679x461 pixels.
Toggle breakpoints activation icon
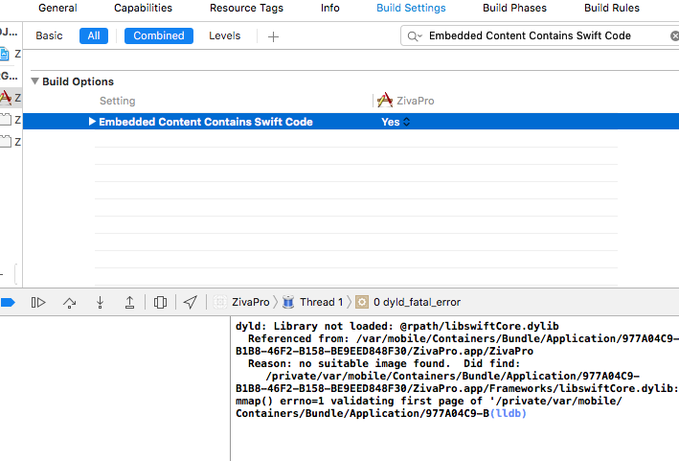(x=8, y=302)
